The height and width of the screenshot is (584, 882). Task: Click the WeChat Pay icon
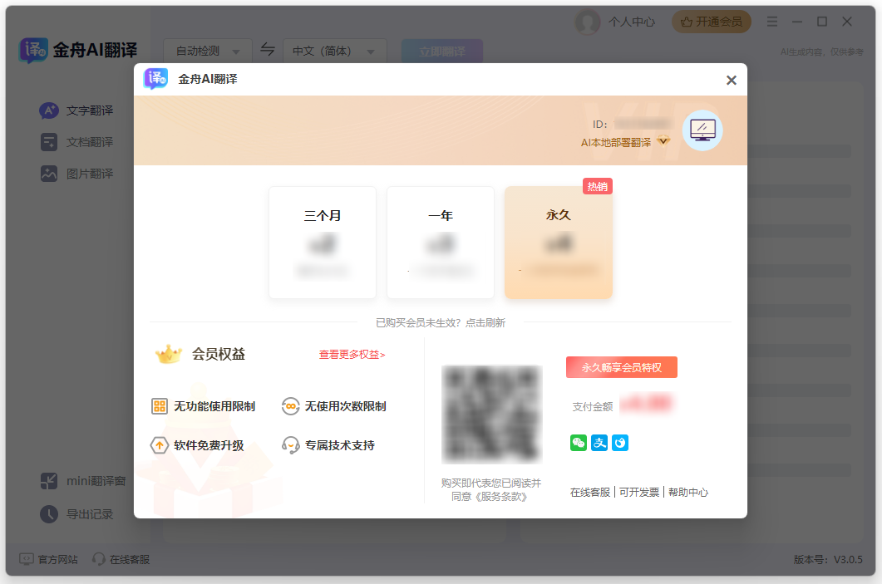578,443
